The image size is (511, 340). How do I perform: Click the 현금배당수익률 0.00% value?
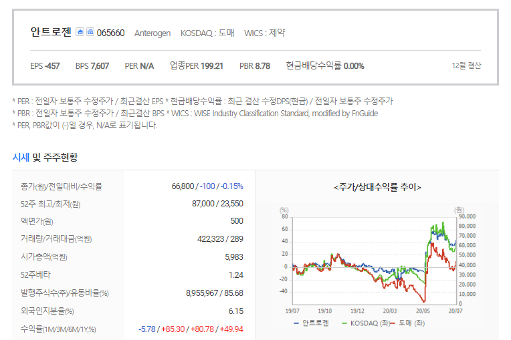[325, 65]
